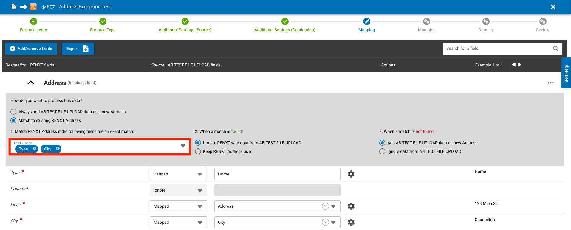This screenshot has width=571, height=230.
Task: Close the dialog with the X button
Action: coord(553,7)
